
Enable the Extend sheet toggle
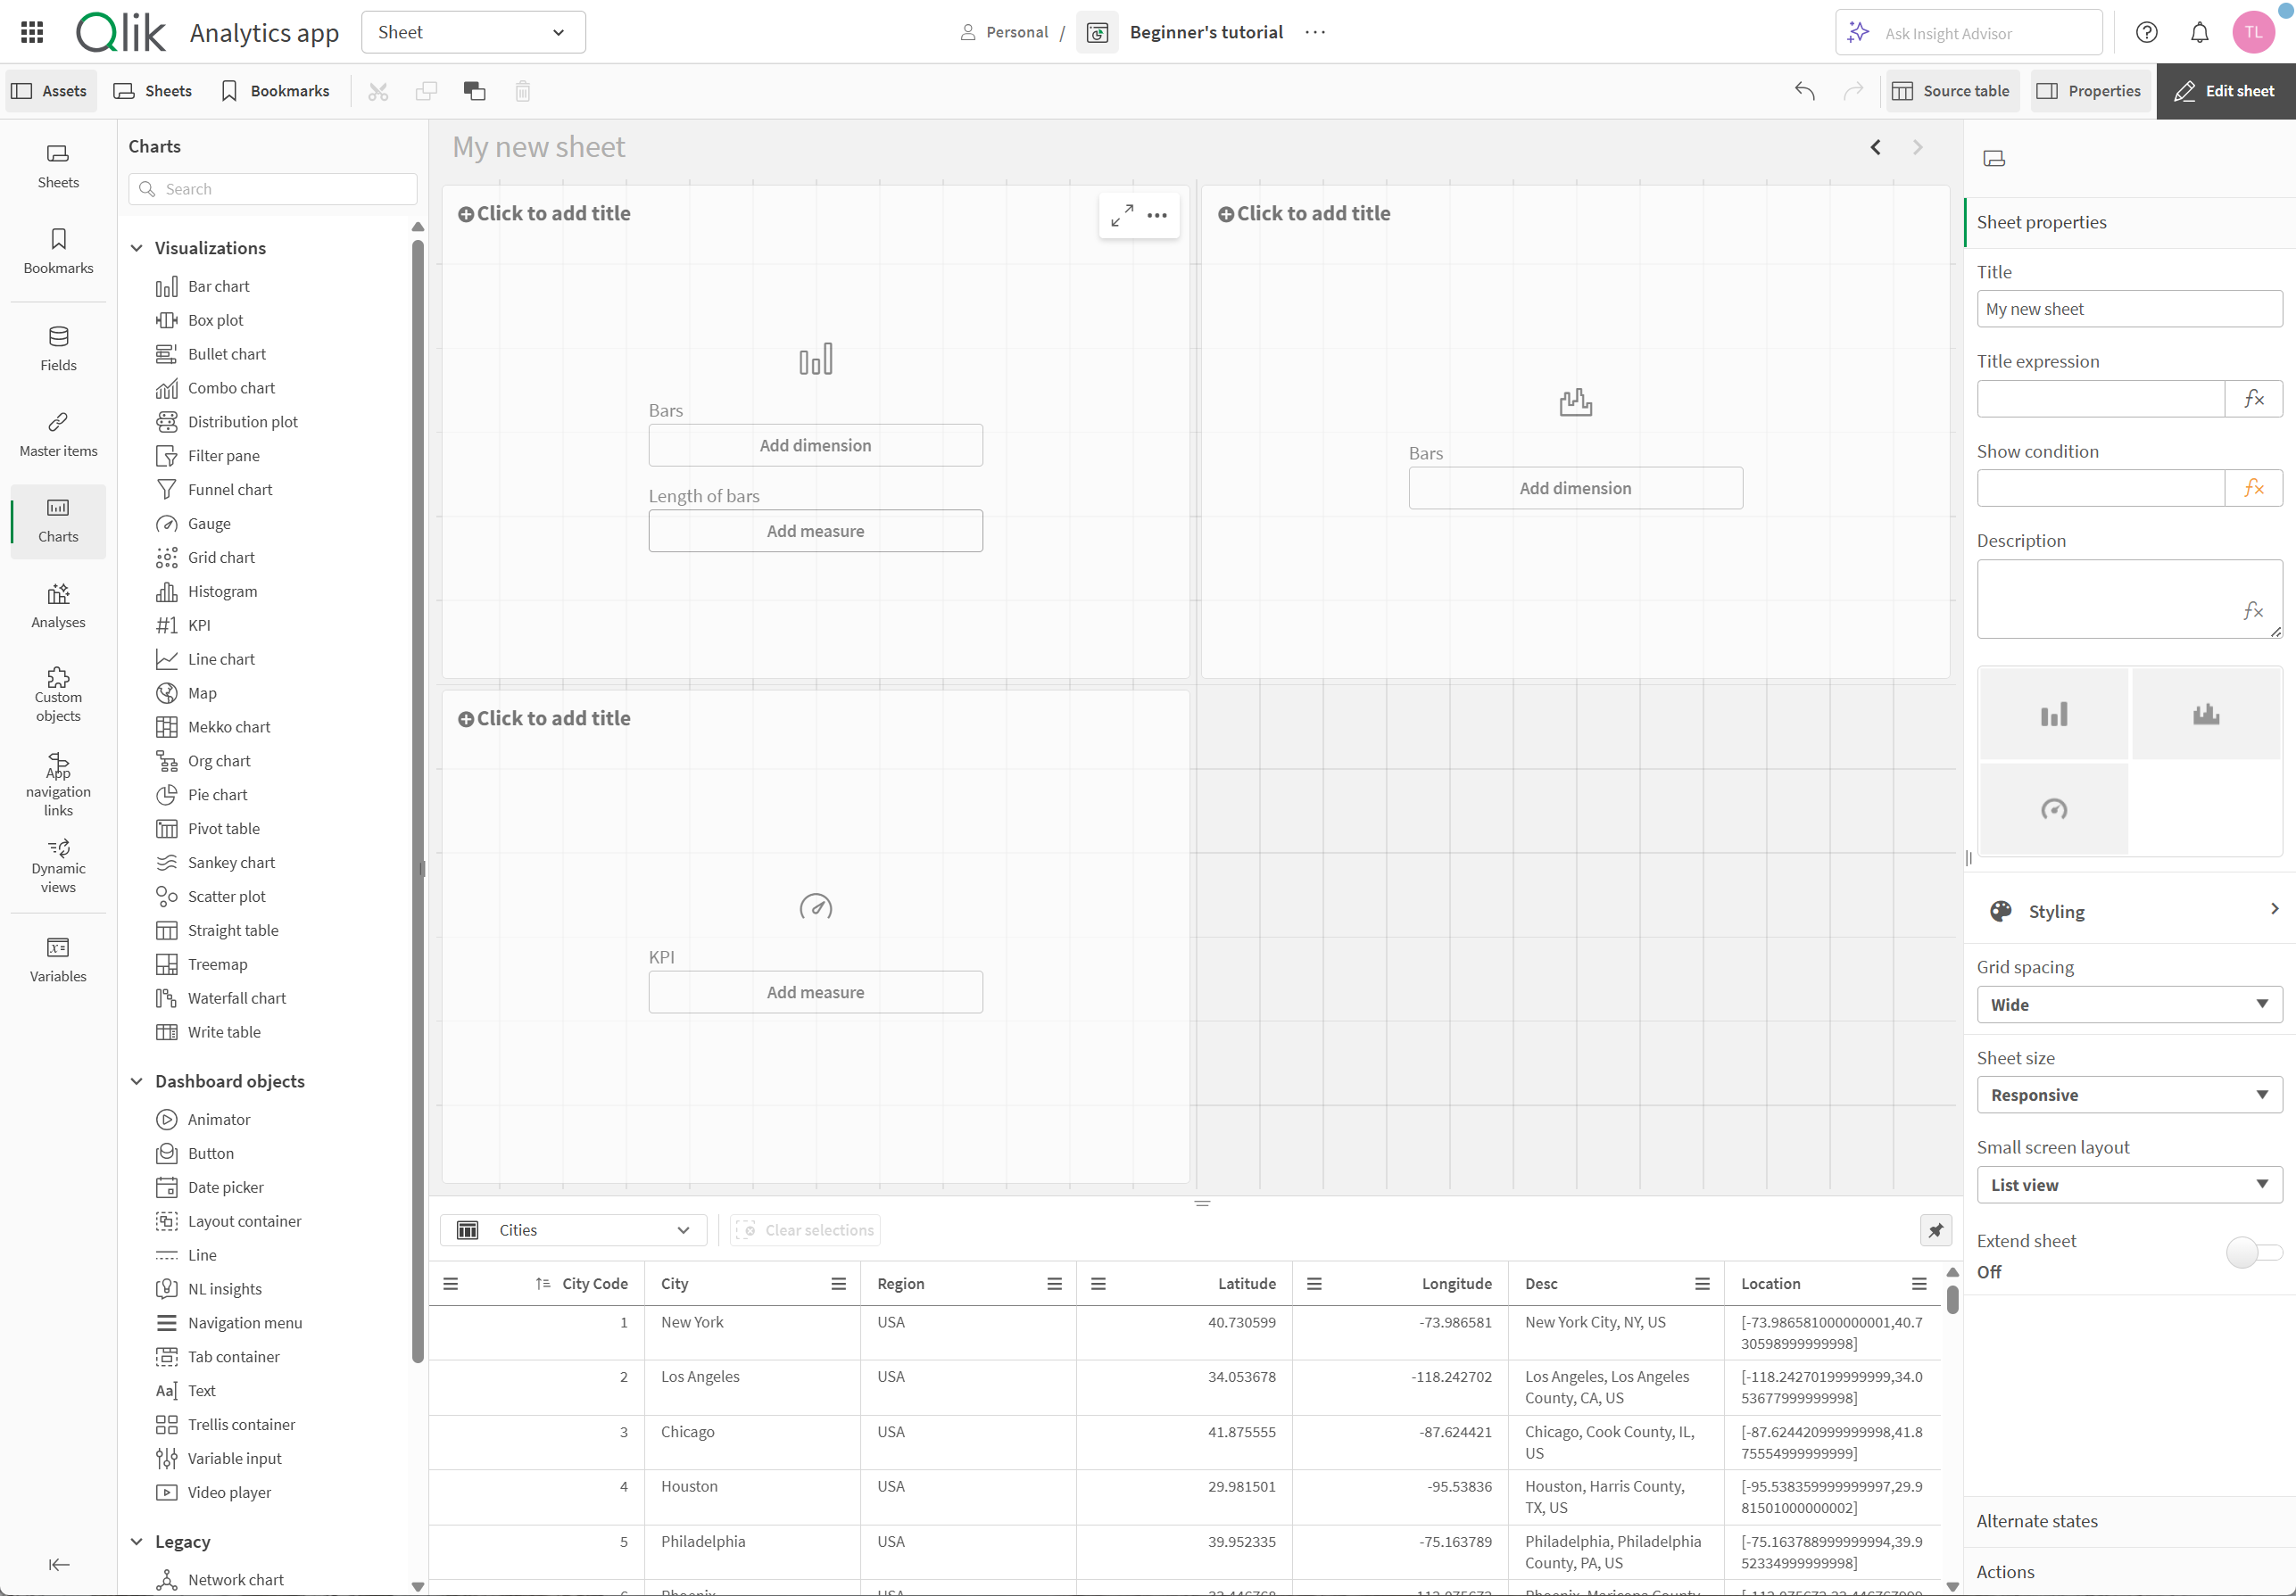pos(2250,1252)
